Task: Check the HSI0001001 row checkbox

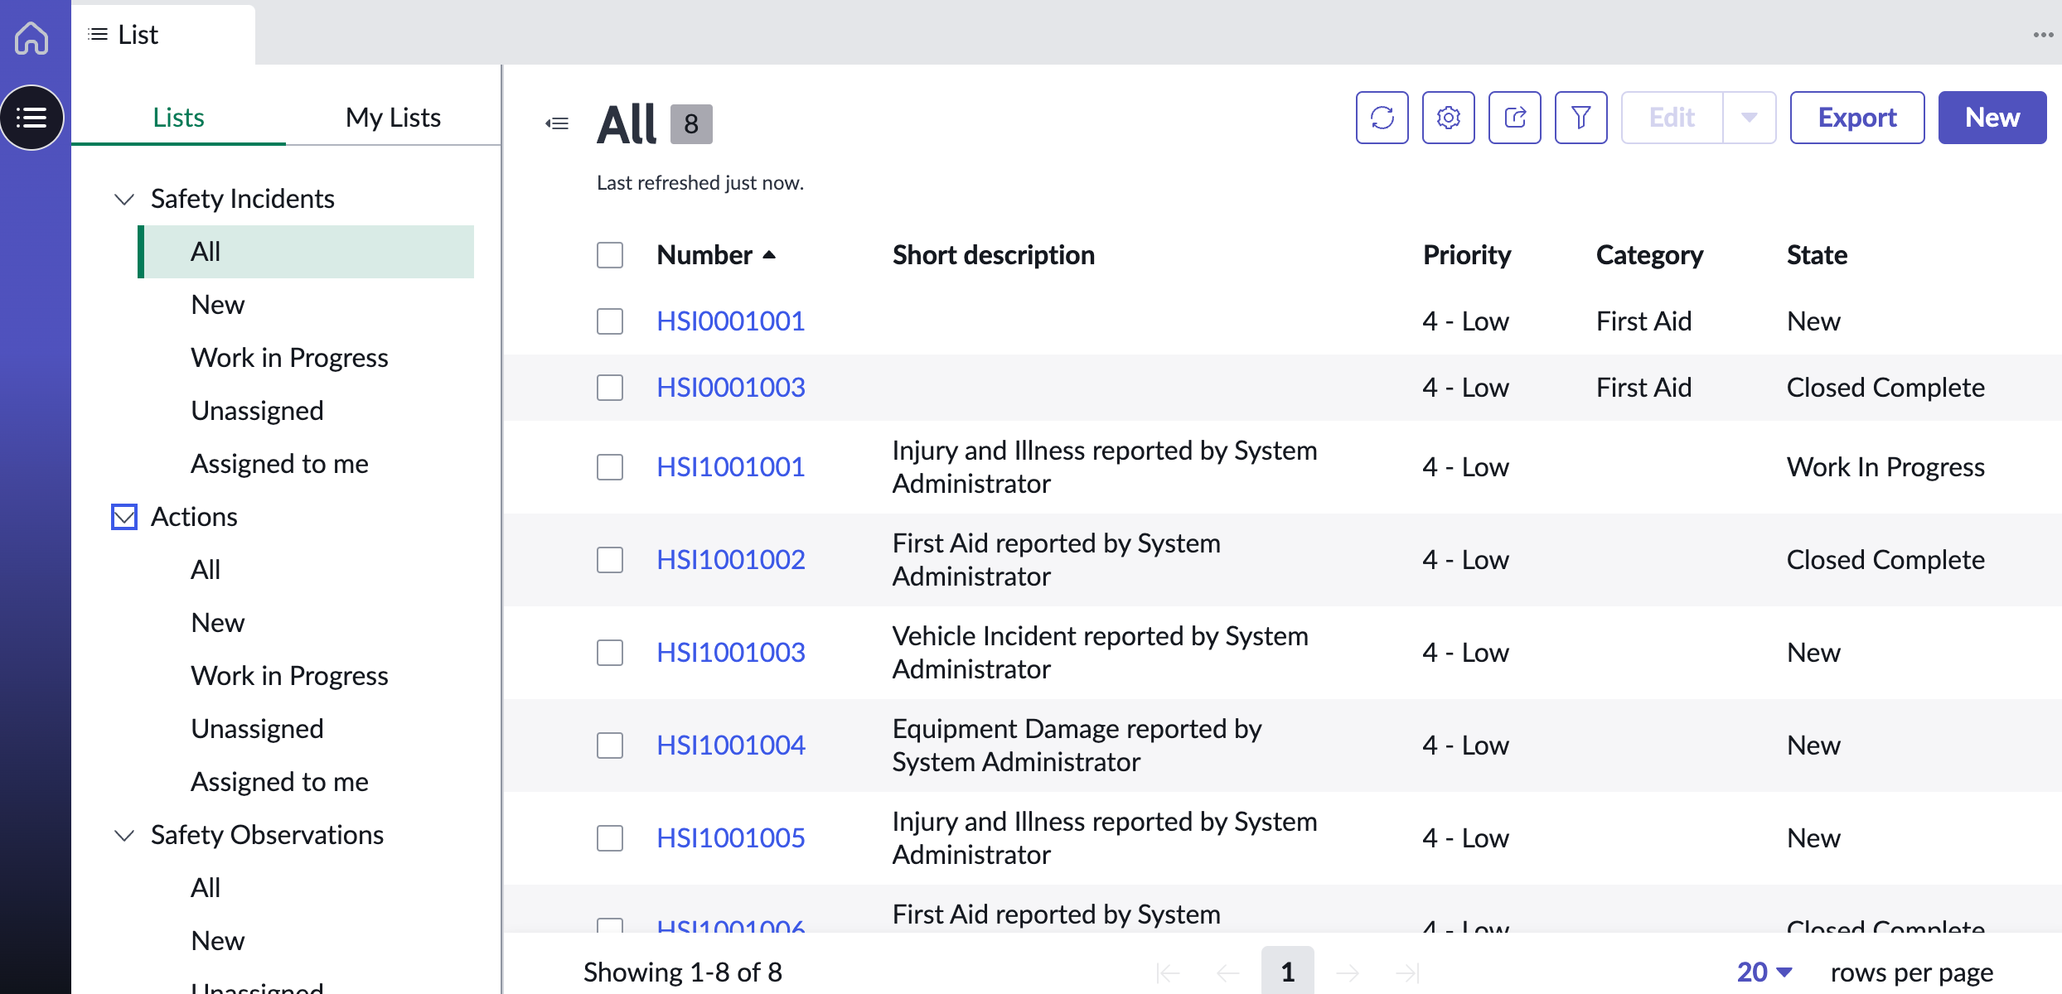Action: [x=610, y=321]
